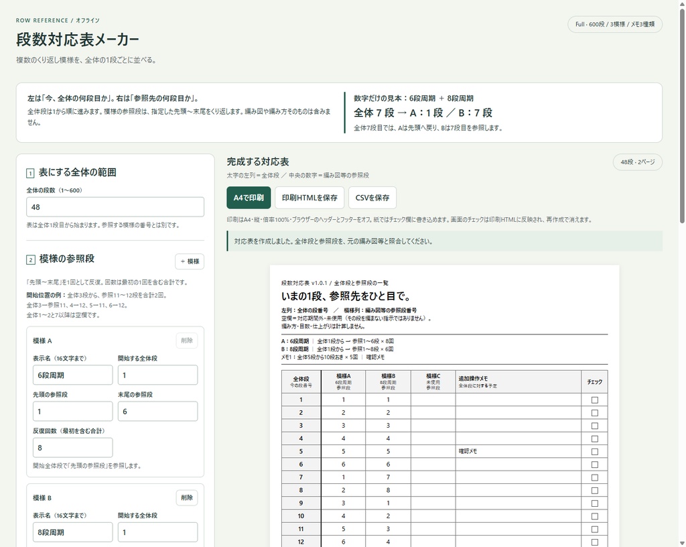686x547 pixels.
Task: Click the 模様 B card label
Action: pos(42,497)
